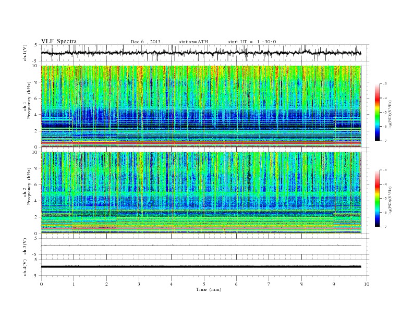
Task: Click the 'start UT = 1 :30: 0' label
Action: click(252, 42)
